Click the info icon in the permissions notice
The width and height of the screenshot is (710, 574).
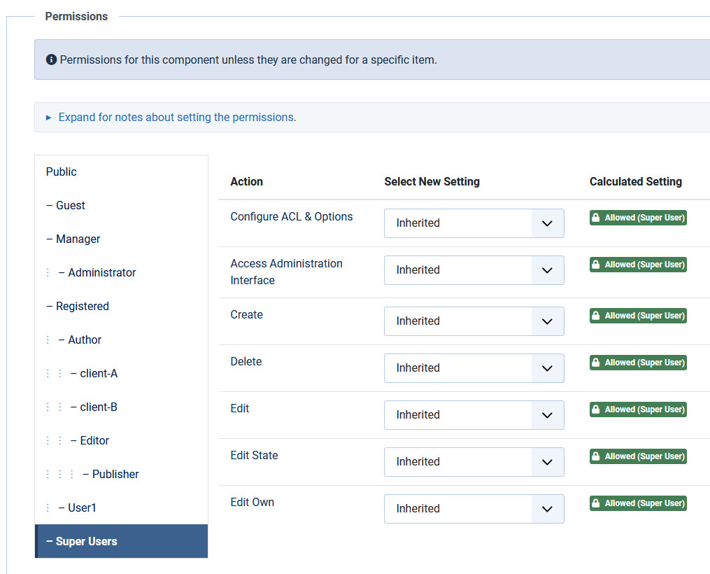point(51,60)
